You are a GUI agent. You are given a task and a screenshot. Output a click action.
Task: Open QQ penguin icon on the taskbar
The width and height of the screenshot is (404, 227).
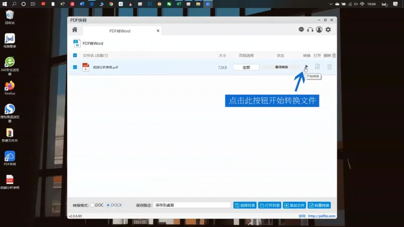click(x=130, y=4)
